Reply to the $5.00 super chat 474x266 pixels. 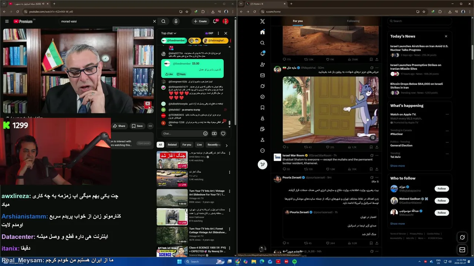point(181,74)
